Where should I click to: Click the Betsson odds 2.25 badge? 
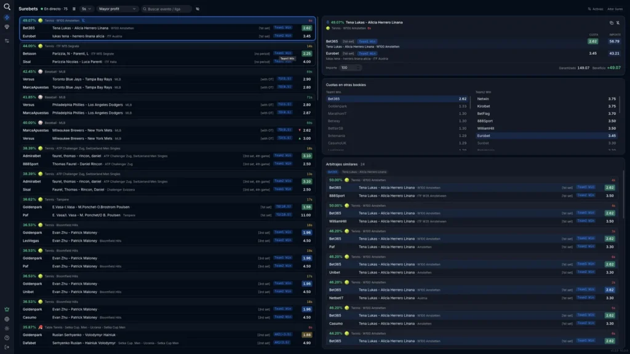306,53
